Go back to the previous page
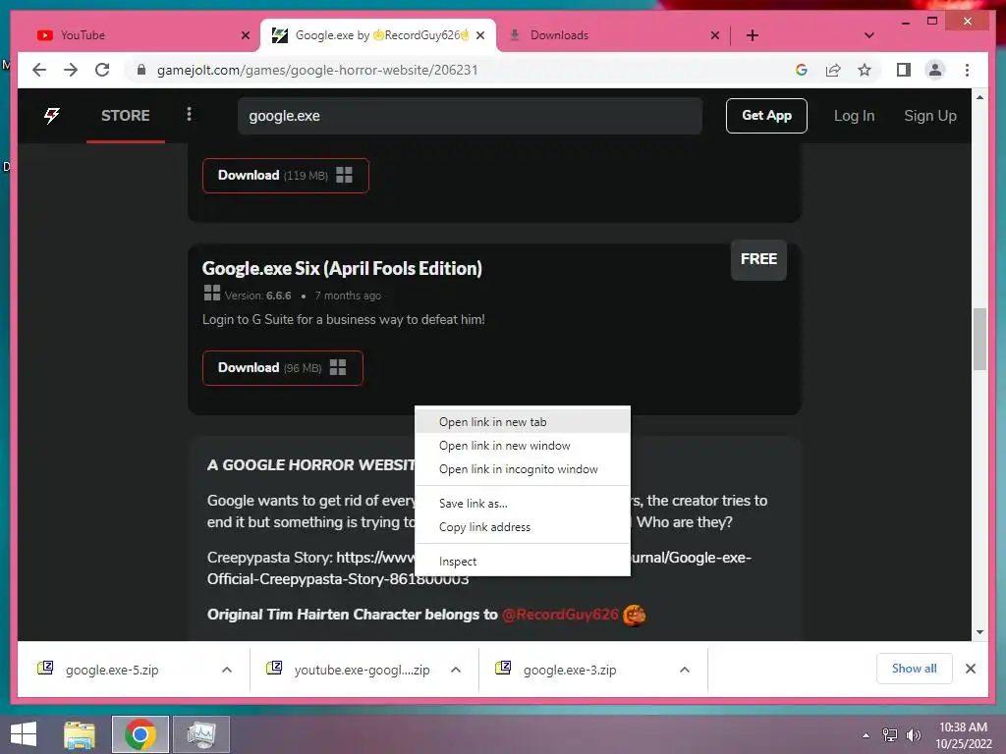Screen dimensions: 1006x754 pyautogui.click(x=39, y=70)
